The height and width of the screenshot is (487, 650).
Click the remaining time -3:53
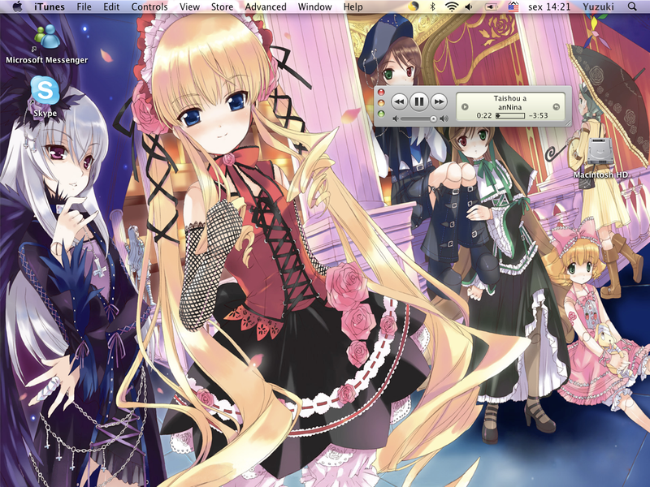[x=538, y=115]
